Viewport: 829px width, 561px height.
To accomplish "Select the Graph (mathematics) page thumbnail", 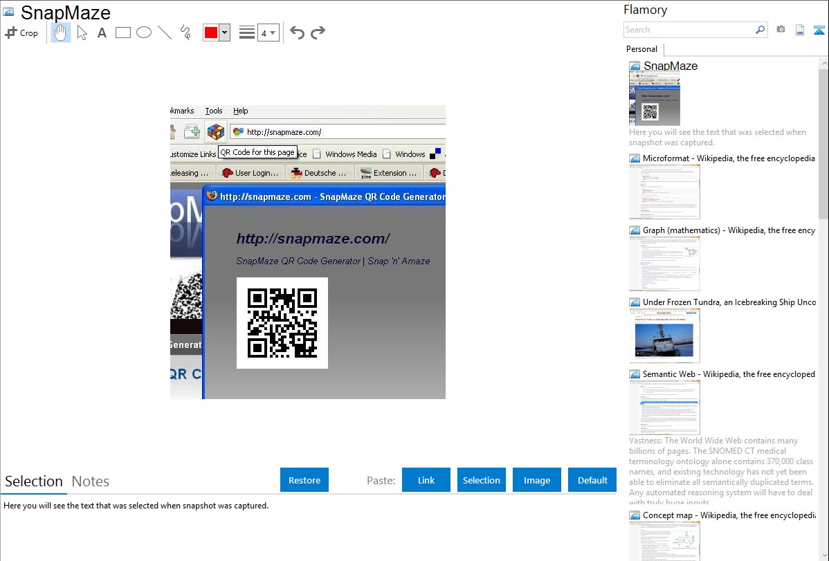I will (664, 264).
